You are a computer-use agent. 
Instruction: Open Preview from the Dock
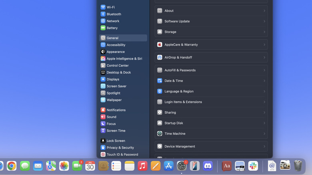[x=240, y=166]
